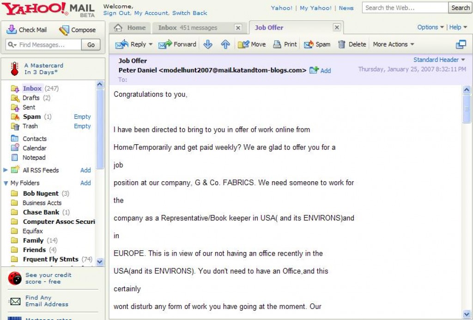Click the Go button
This screenshot has width=473, height=320.
(x=91, y=45)
